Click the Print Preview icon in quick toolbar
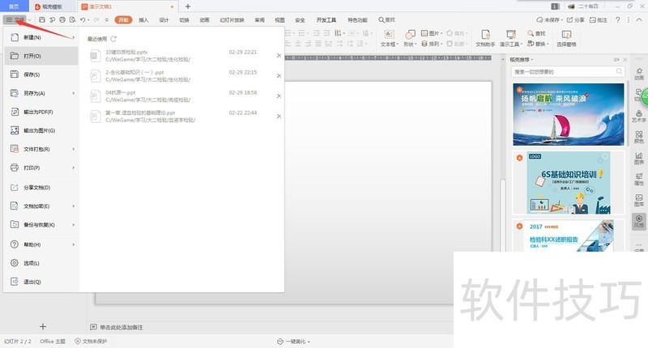648x348 pixels. click(x=72, y=19)
